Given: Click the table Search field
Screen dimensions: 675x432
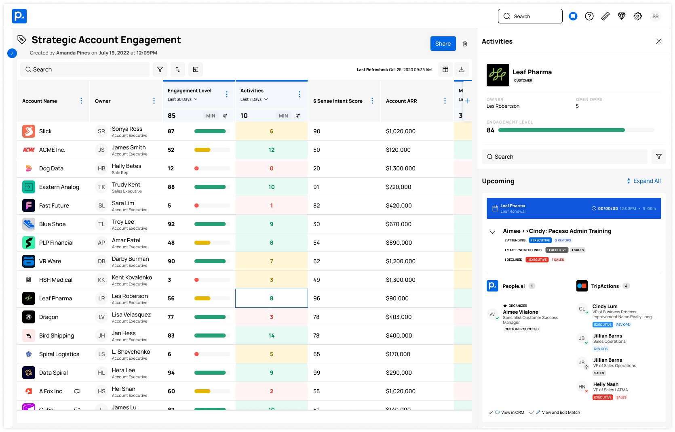Looking at the screenshot, I should [x=85, y=69].
